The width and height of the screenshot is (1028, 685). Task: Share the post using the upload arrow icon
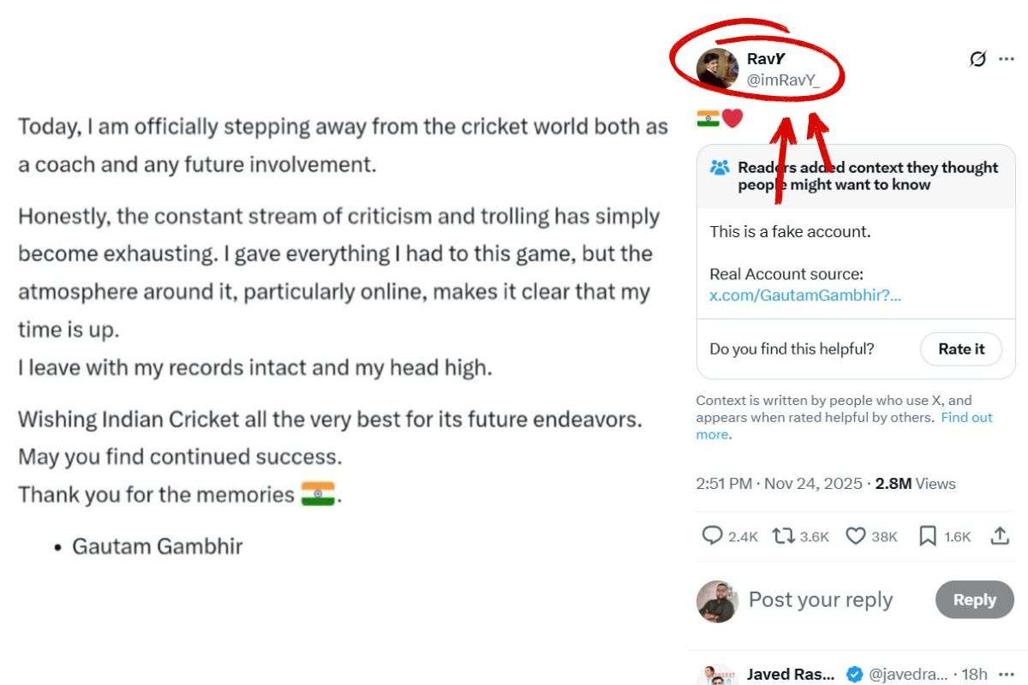(1000, 536)
